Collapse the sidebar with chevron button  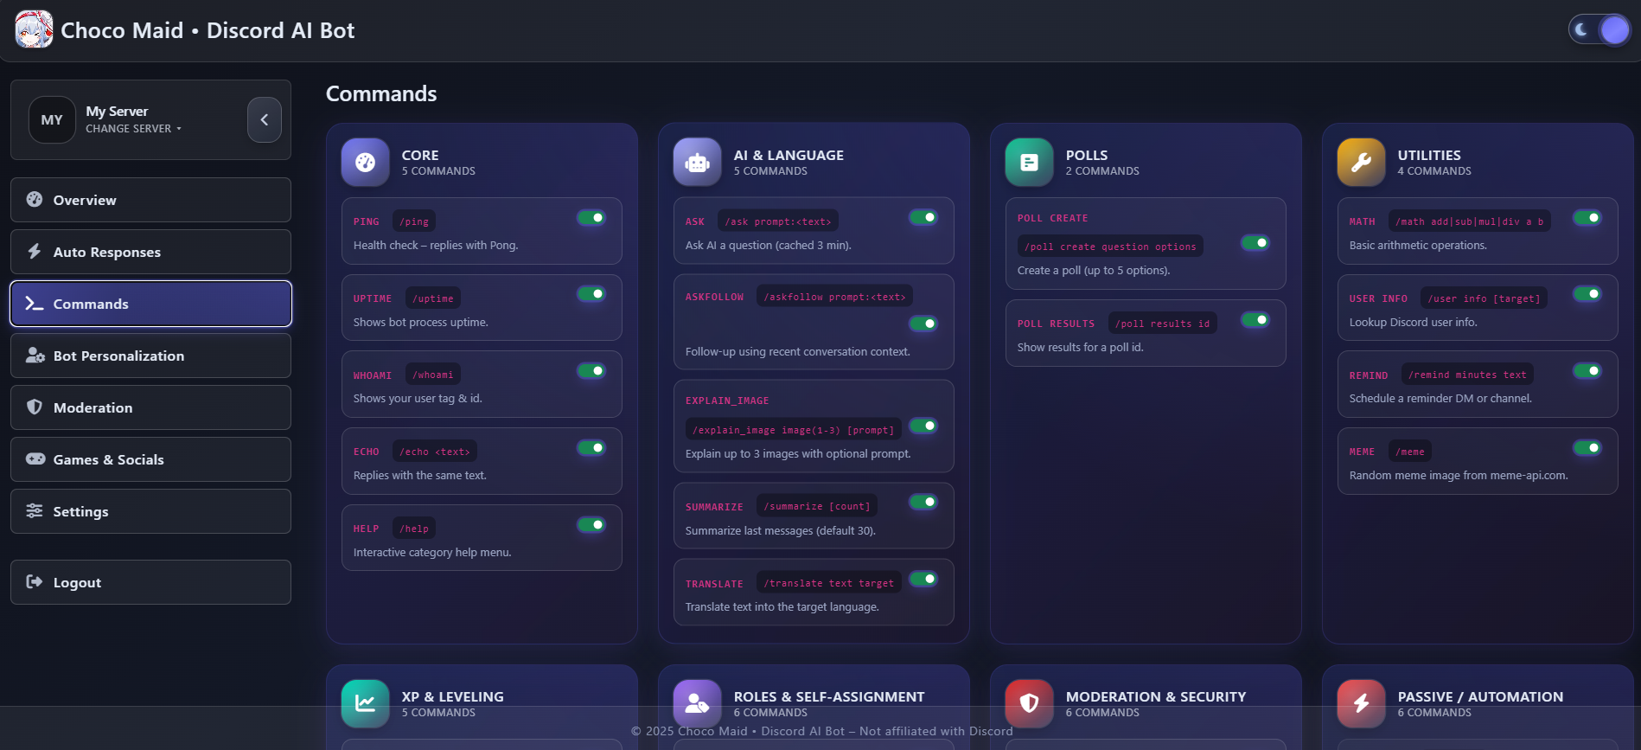click(x=265, y=119)
